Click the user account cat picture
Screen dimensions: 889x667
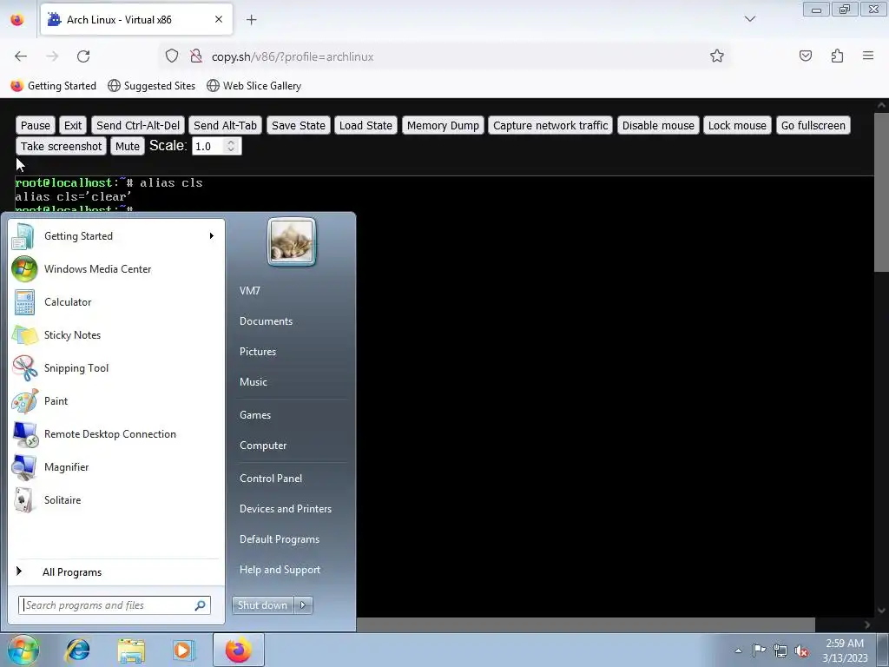pyautogui.click(x=292, y=241)
